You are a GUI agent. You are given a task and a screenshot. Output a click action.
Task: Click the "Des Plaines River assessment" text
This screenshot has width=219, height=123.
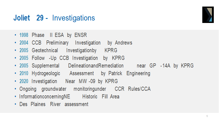54,104
